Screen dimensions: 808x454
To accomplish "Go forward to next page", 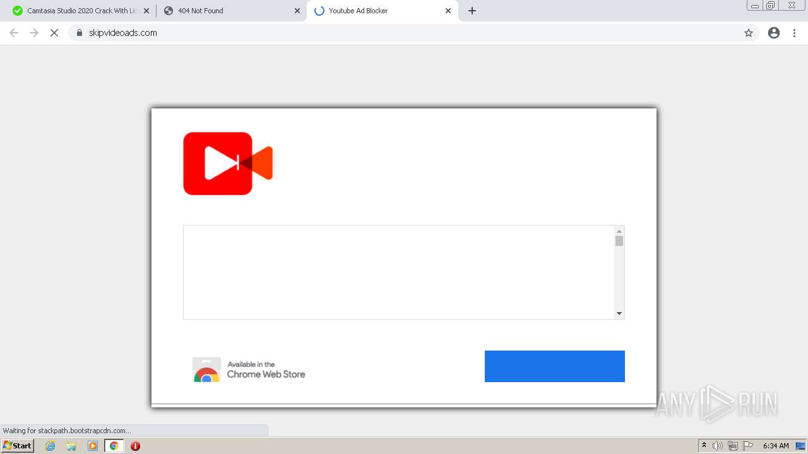I will (34, 33).
